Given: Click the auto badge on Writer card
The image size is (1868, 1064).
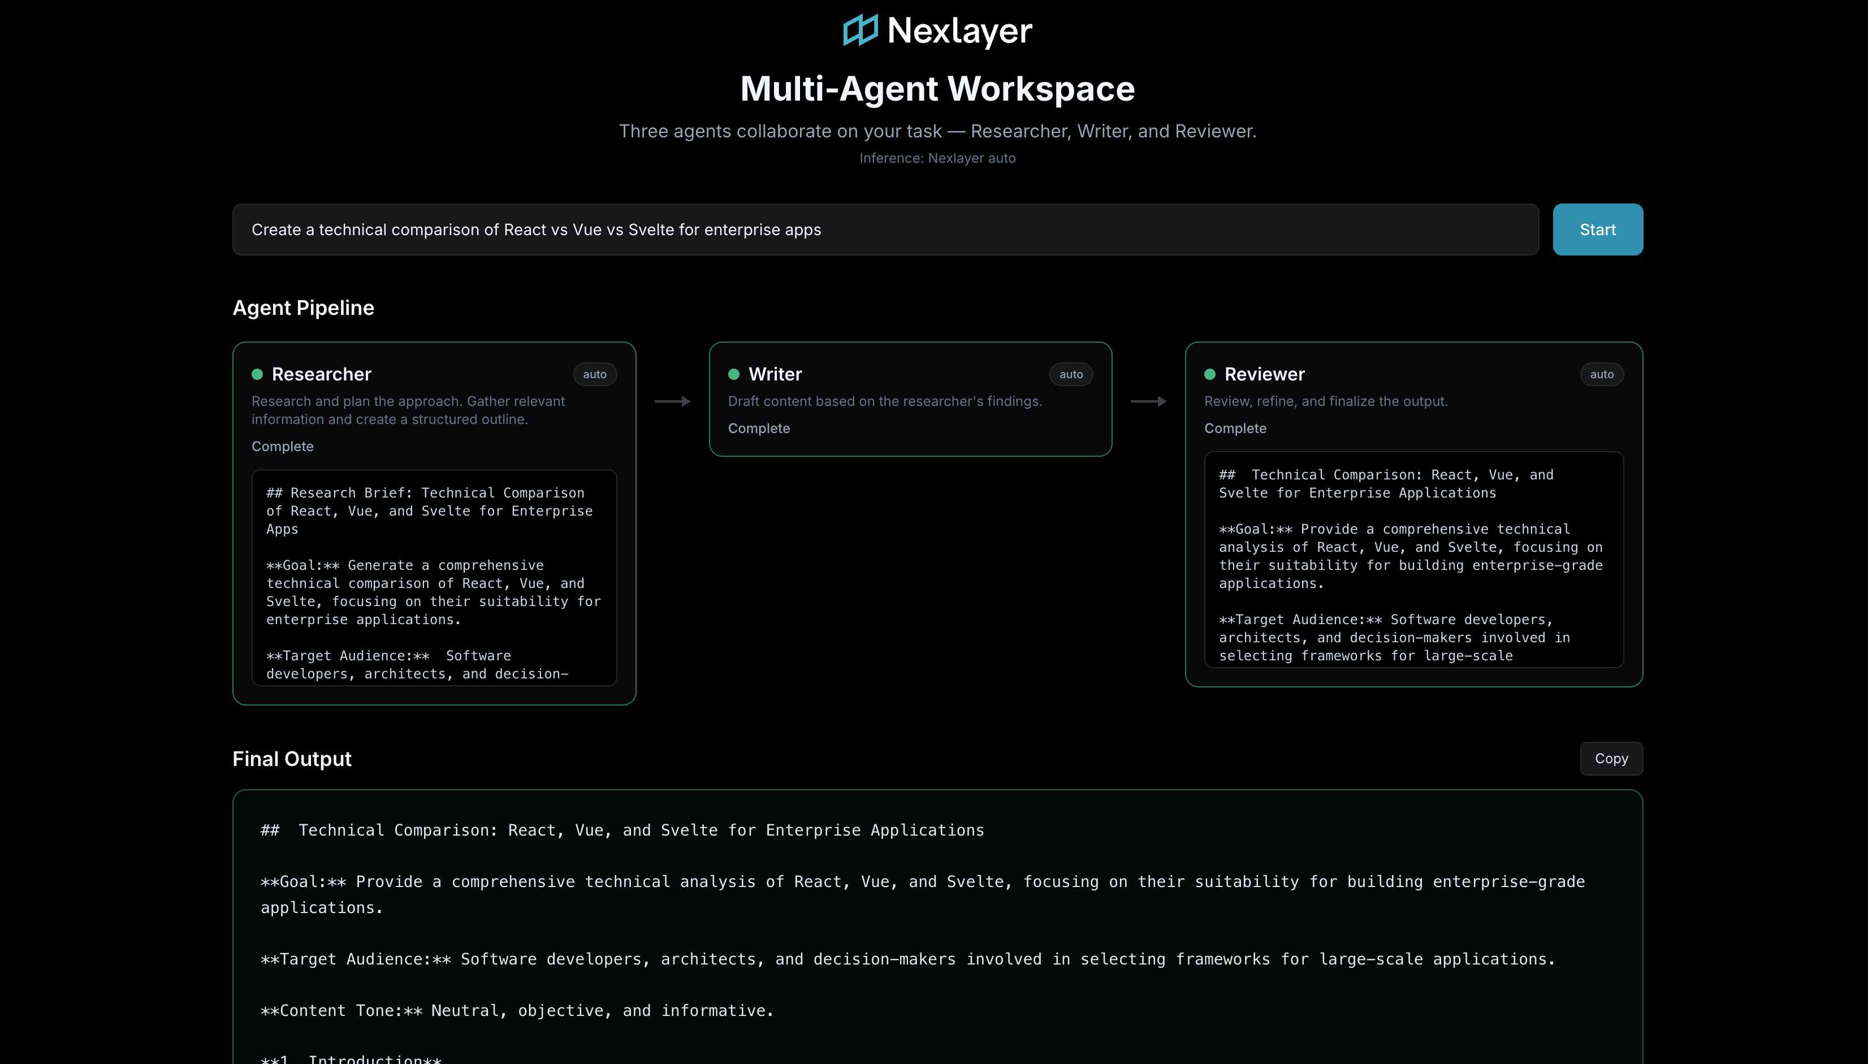Looking at the screenshot, I should pyautogui.click(x=1071, y=374).
